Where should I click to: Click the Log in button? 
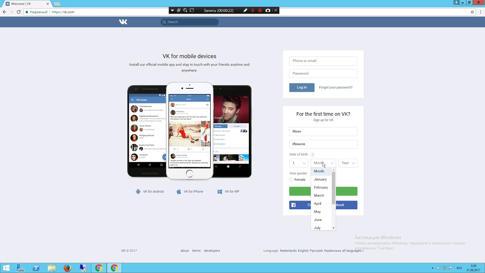(302, 88)
